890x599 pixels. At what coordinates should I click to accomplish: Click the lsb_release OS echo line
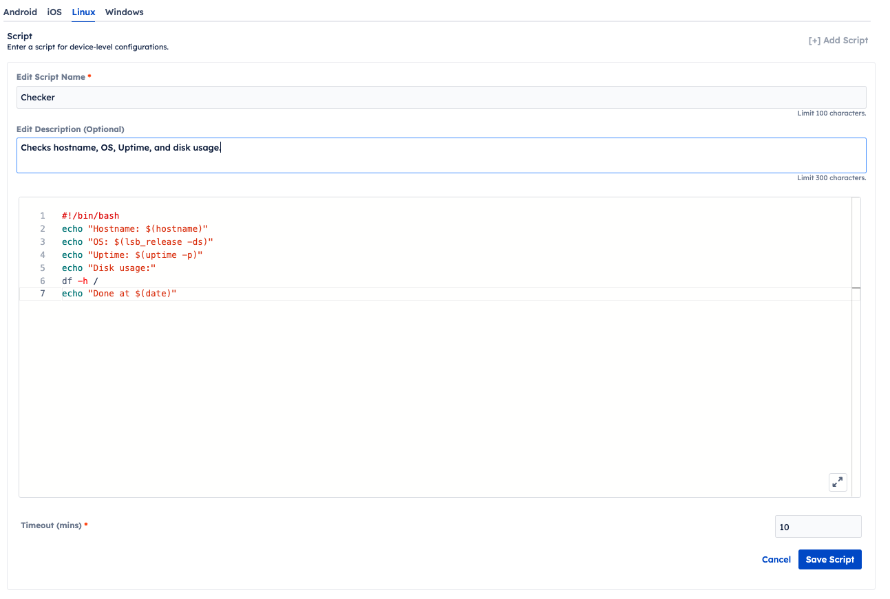click(138, 242)
